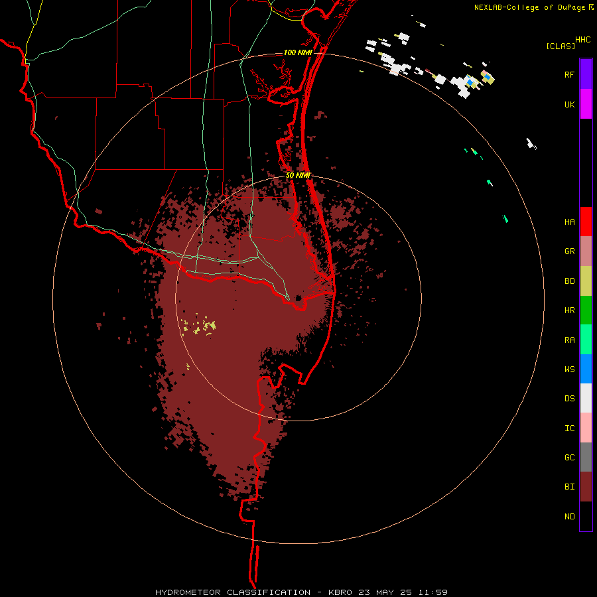
Task: Click the blue WS legend color swatch
Action: click(586, 369)
